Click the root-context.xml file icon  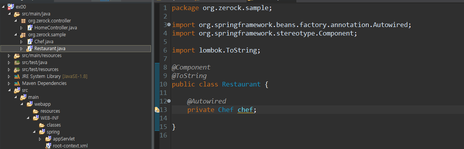(x=48, y=146)
